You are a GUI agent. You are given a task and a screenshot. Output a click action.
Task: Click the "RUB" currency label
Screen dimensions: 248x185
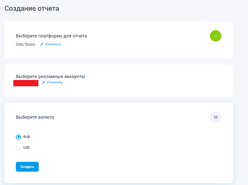click(x=27, y=137)
